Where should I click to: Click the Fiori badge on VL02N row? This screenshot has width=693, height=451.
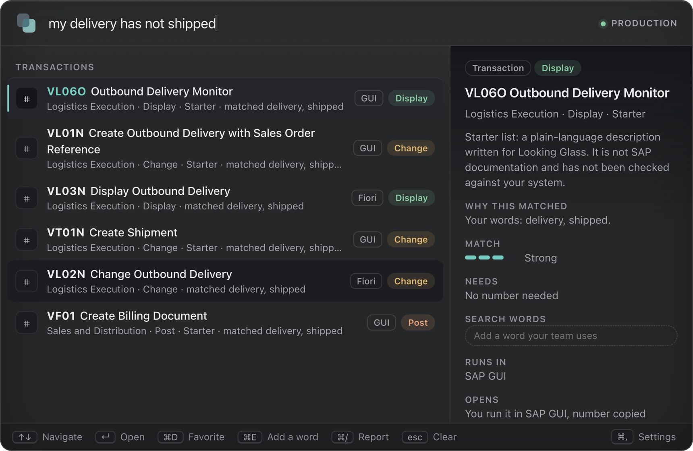(x=366, y=281)
